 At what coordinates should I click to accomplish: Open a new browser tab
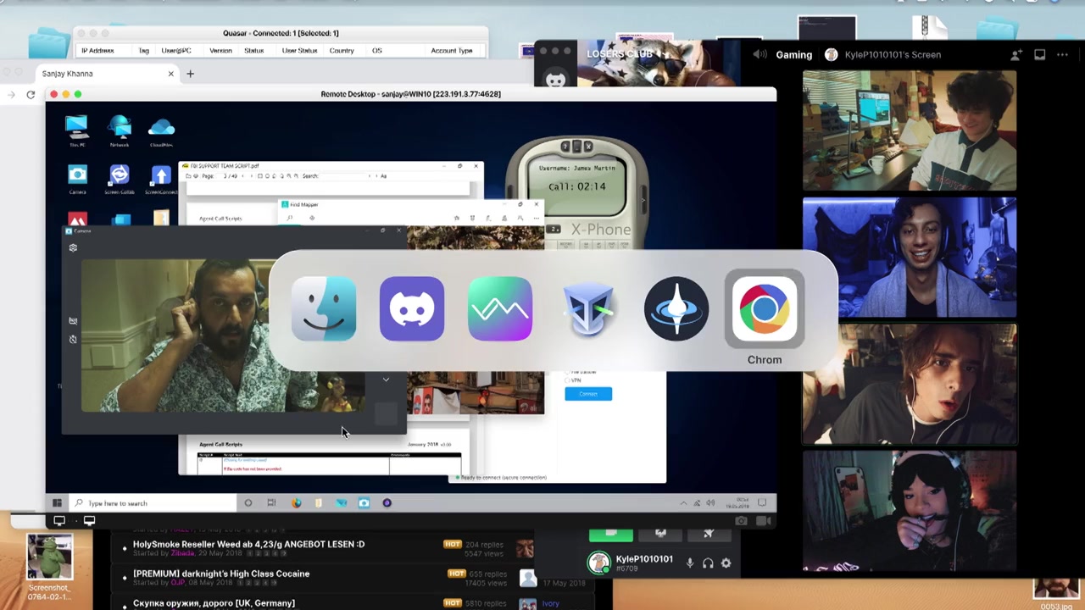pos(190,74)
